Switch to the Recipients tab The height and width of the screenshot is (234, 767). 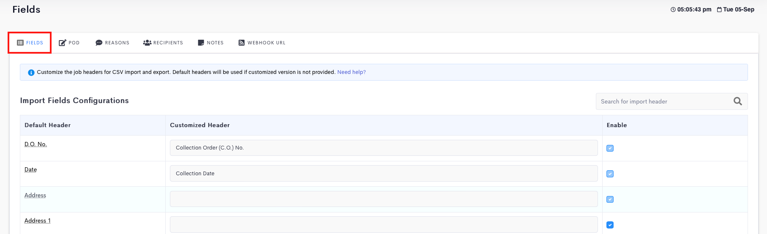click(x=163, y=43)
